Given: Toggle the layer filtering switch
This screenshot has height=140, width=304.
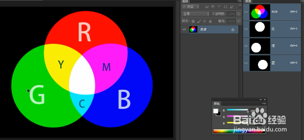Looking at the screenshot, I should [240, 6].
